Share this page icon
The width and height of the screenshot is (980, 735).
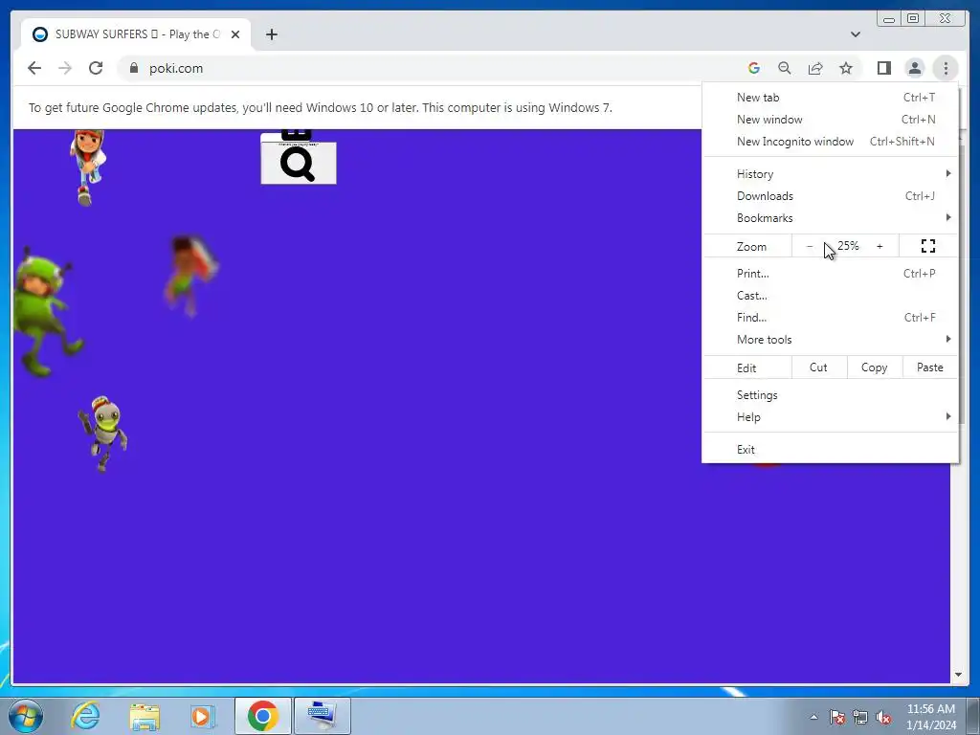click(815, 68)
